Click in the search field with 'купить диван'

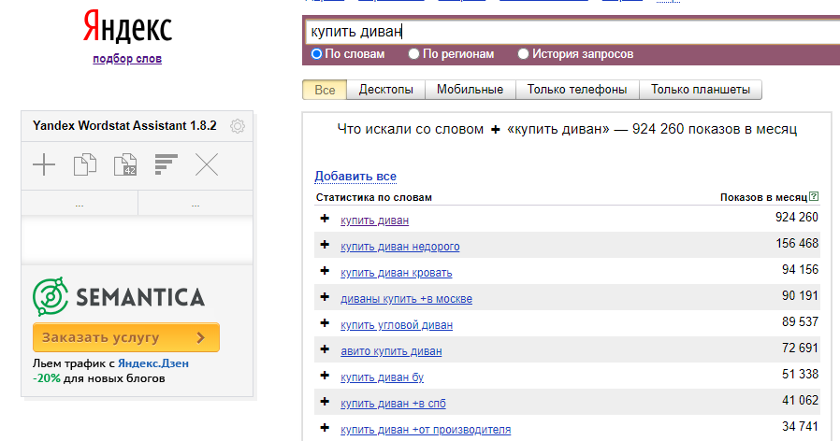(x=561, y=32)
